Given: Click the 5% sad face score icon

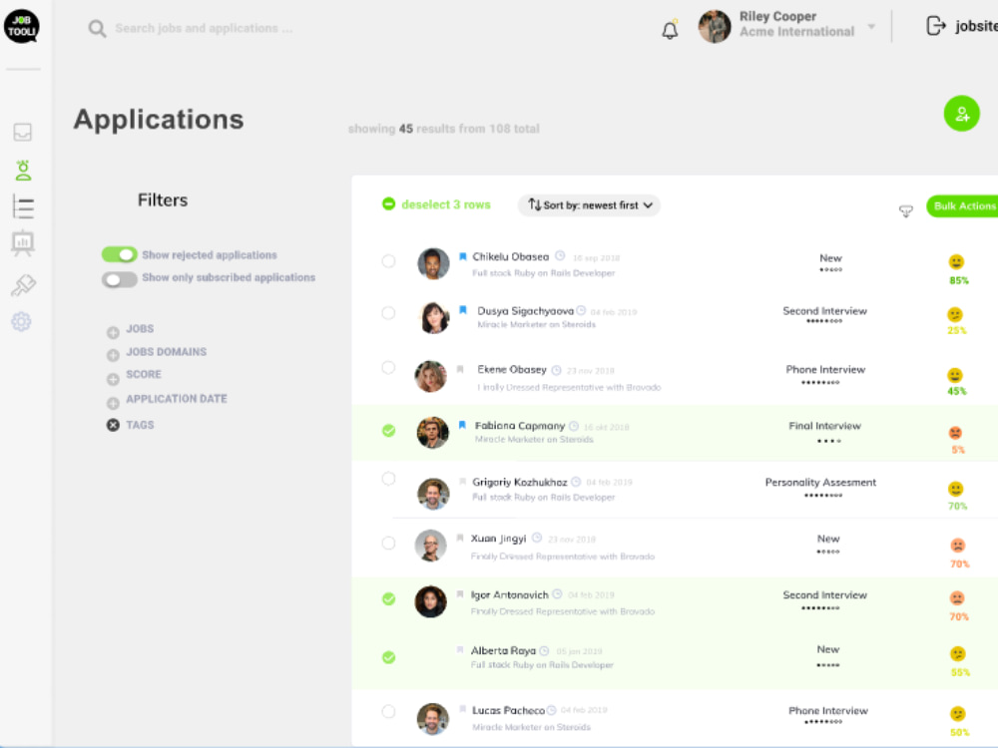Looking at the screenshot, I should click(955, 433).
